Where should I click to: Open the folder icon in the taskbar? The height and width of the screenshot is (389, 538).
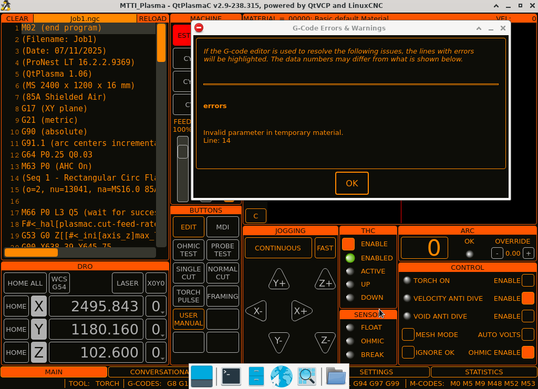(336, 376)
